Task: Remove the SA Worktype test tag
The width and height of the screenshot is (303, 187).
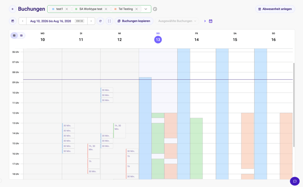Action: (x=106, y=9)
